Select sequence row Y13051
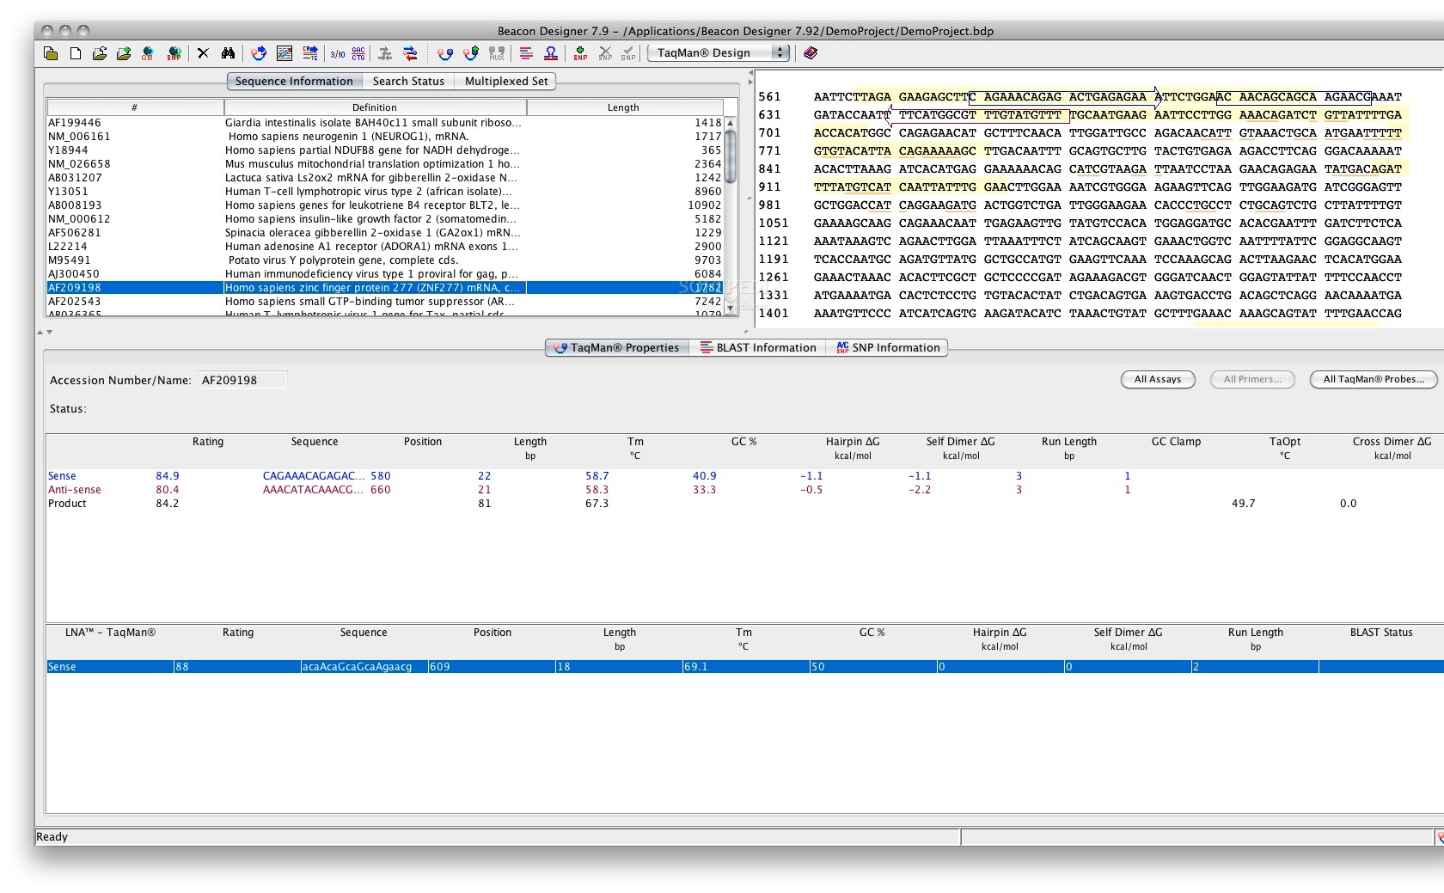Screen dimensions: 1444x893 [x=385, y=192]
